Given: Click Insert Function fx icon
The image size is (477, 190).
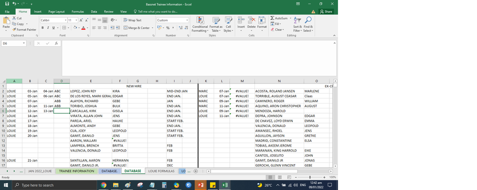Looking at the screenshot, I should 56,43.
